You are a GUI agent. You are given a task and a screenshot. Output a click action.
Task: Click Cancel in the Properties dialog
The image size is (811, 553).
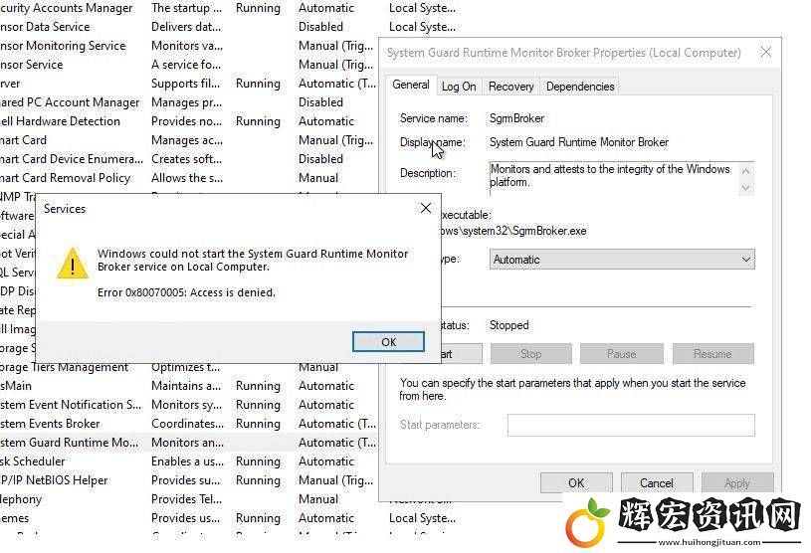[x=657, y=483]
